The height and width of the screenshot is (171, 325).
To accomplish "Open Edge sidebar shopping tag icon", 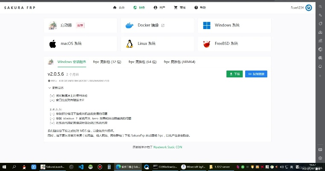I will click(x=320, y=24).
